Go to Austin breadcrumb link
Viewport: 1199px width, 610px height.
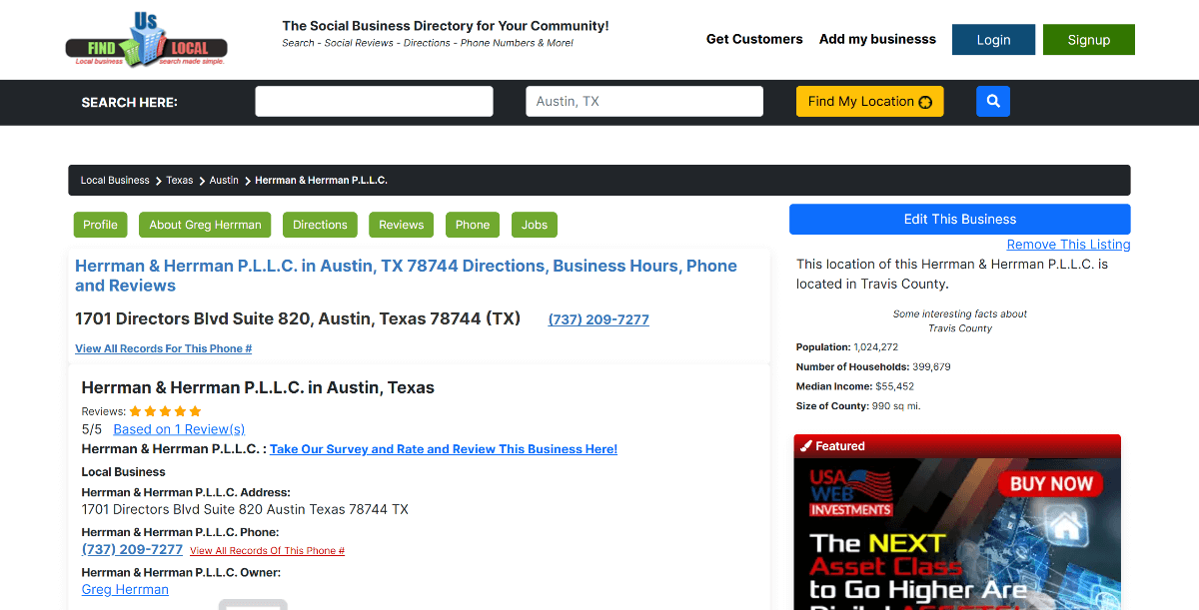pyautogui.click(x=224, y=181)
